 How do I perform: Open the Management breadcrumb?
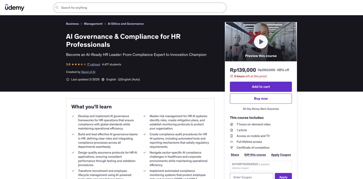click(93, 24)
